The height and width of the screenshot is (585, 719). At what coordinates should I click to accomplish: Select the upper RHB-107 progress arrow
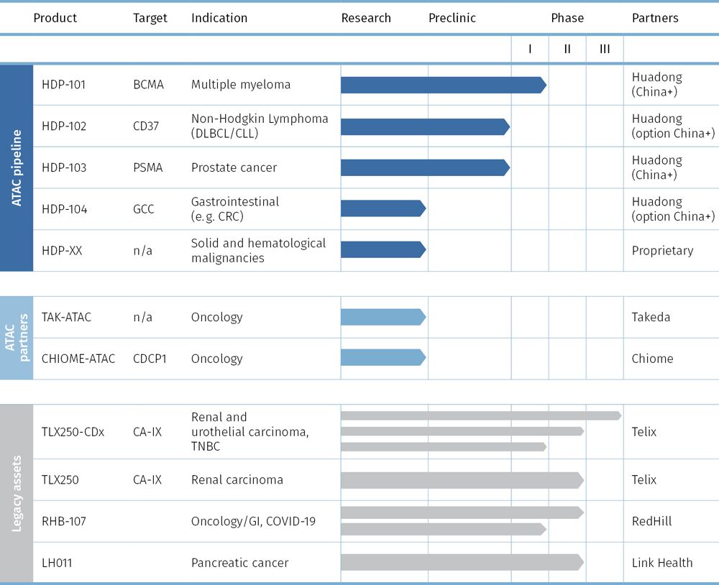(460, 512)
